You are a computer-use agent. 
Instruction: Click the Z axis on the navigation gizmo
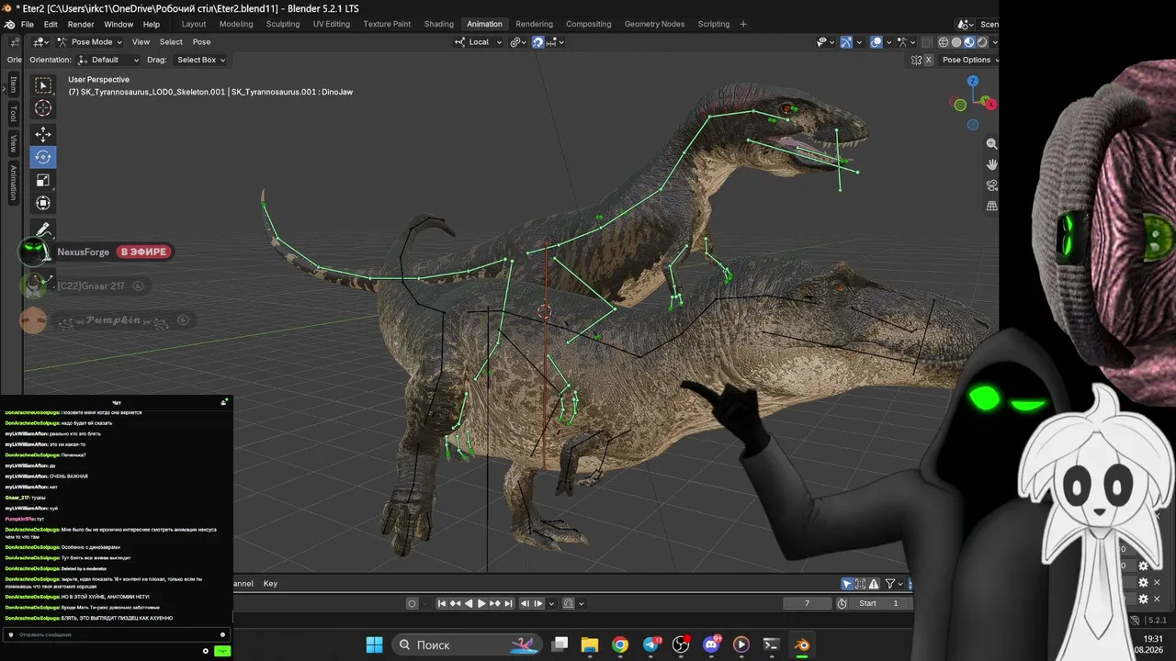point(973,81)
